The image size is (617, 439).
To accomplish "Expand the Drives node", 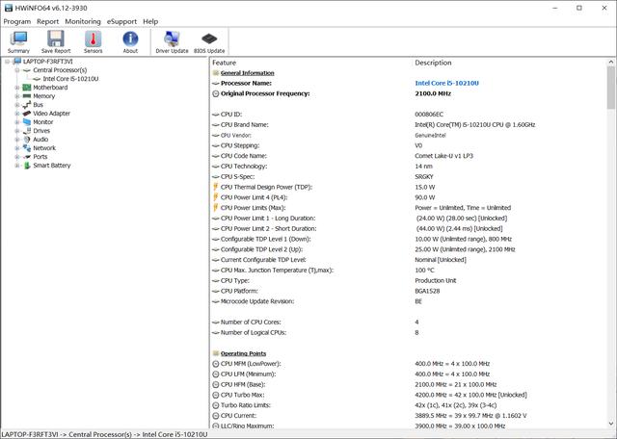I will click(x=17, y=131).
